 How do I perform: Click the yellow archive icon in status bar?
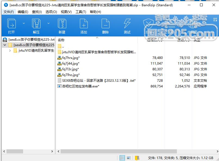click(x=137, y=158)
